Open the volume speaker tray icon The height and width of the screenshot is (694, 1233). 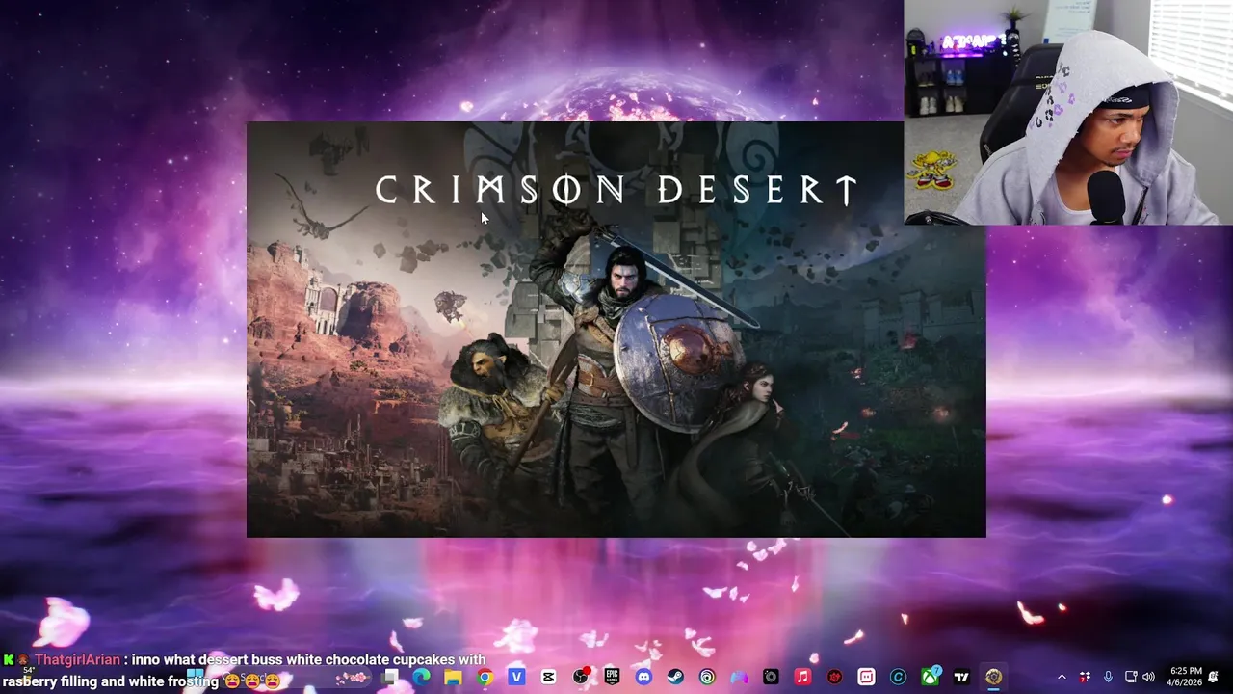[x=1148, y=678]
